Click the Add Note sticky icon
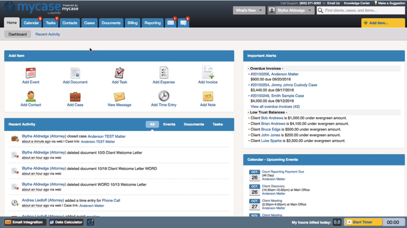 coord(208,96)
